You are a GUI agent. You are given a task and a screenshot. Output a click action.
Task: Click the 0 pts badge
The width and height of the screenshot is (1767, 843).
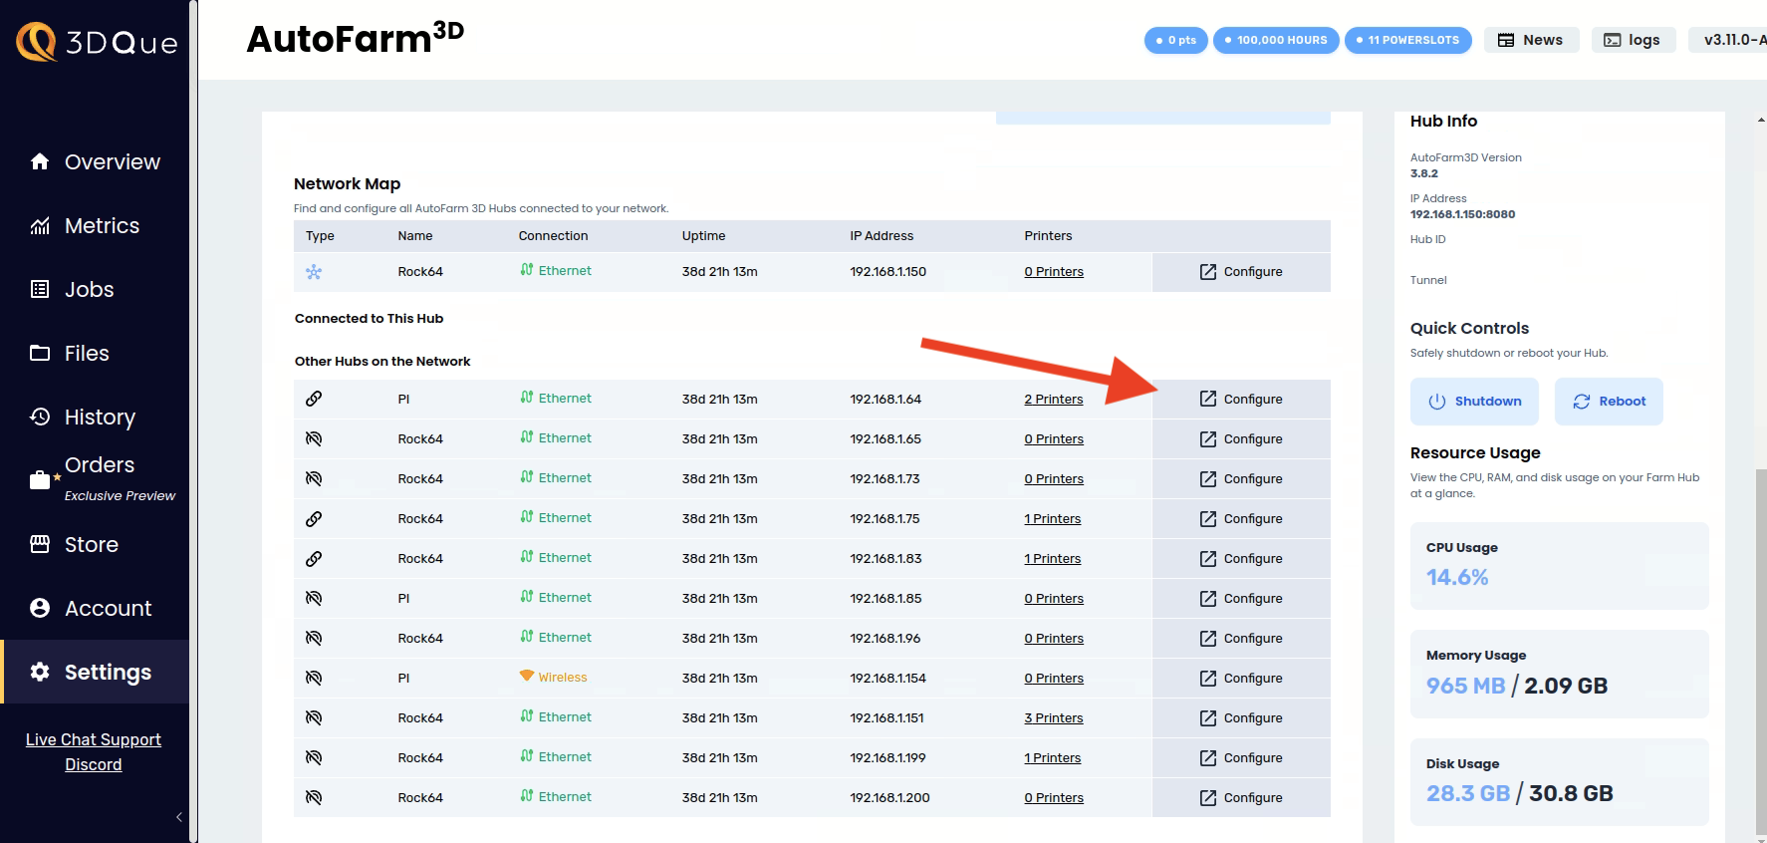[1176, 40]
